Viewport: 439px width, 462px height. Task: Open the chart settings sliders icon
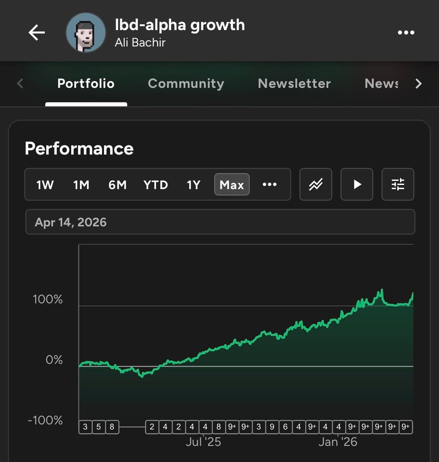(x=398, y=184)
